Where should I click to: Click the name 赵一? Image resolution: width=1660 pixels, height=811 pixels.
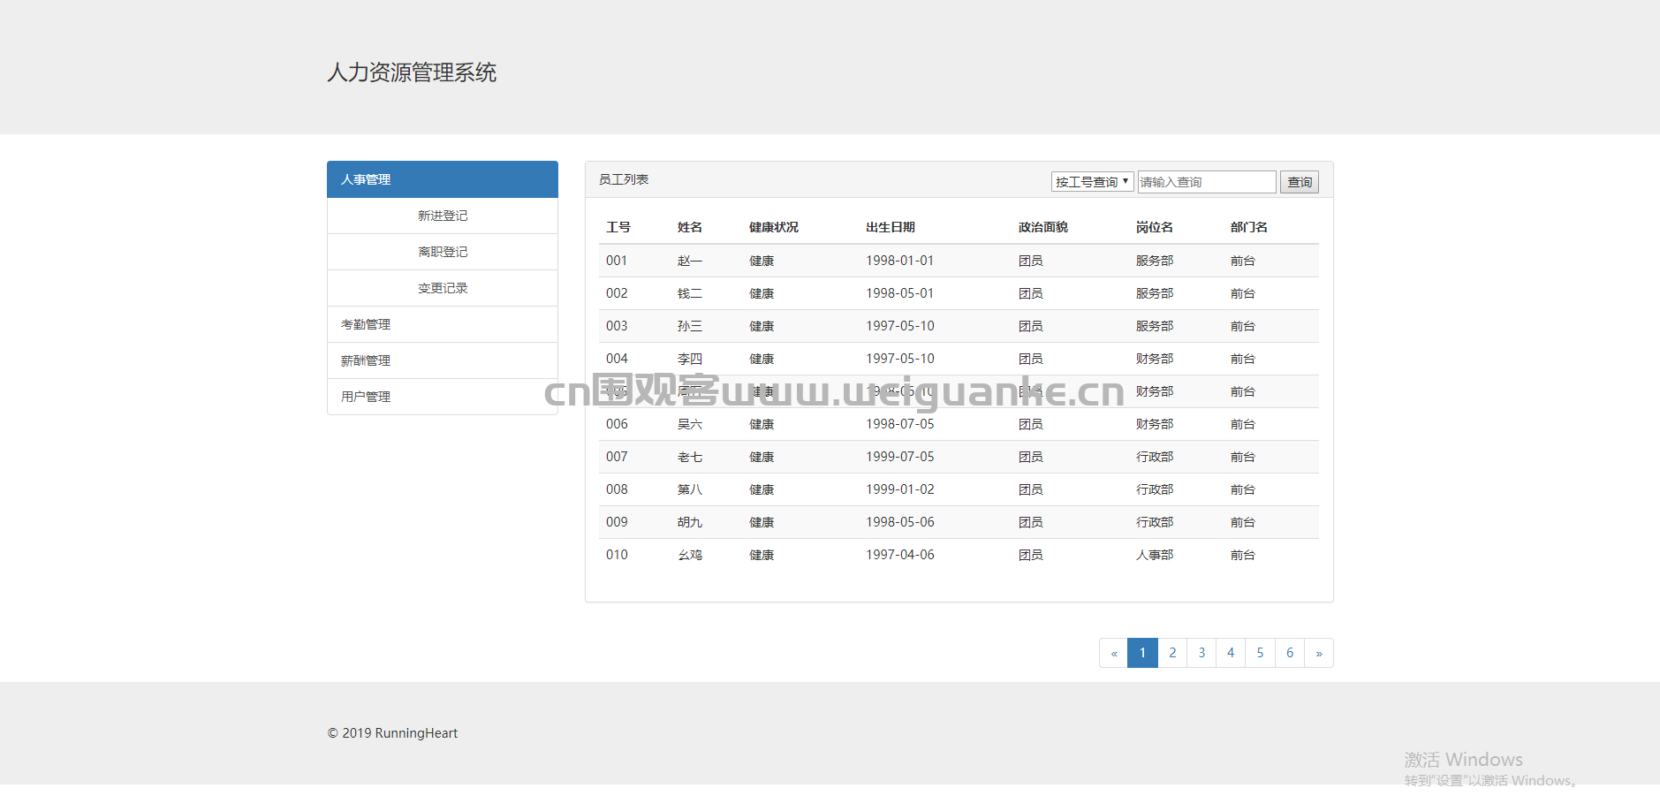coord(690,261)
